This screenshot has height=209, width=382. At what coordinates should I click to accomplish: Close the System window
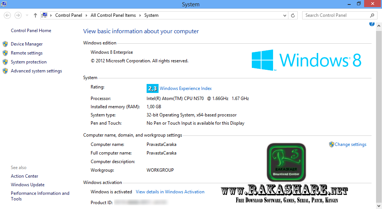[373, 4]
